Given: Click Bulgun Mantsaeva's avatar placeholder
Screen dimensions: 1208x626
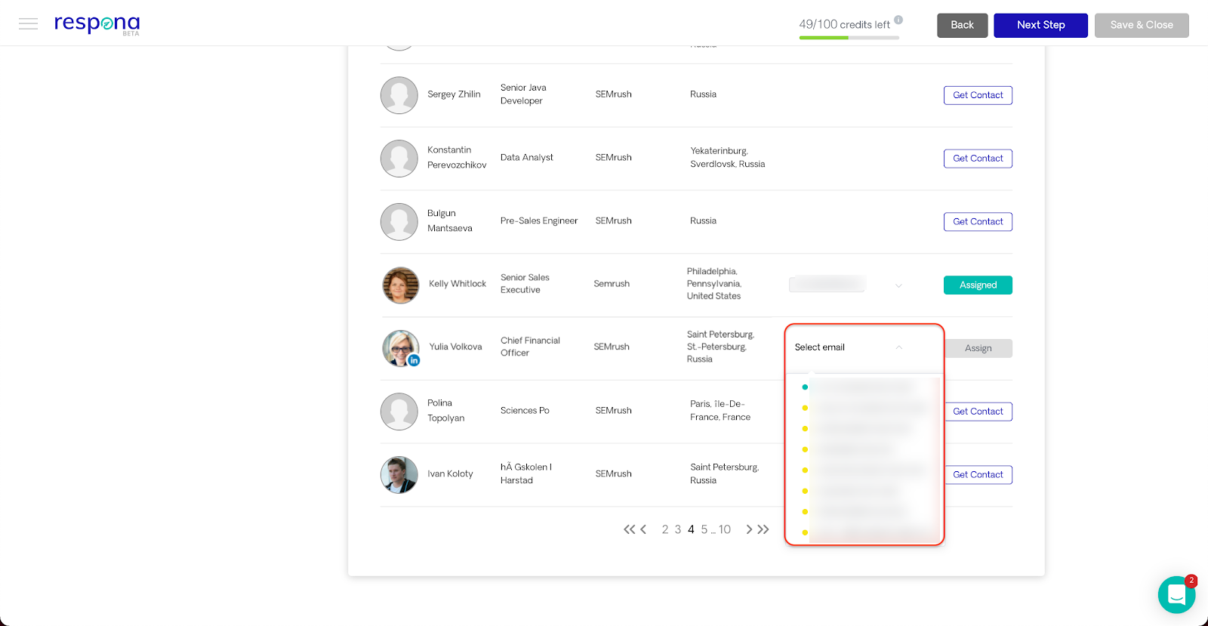Looking at the screenshot, I should (x=399, y=222).
